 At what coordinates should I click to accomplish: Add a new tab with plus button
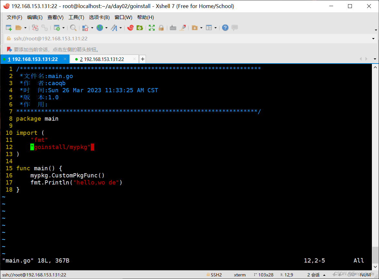pyautogui.click(x=143, y=59)
